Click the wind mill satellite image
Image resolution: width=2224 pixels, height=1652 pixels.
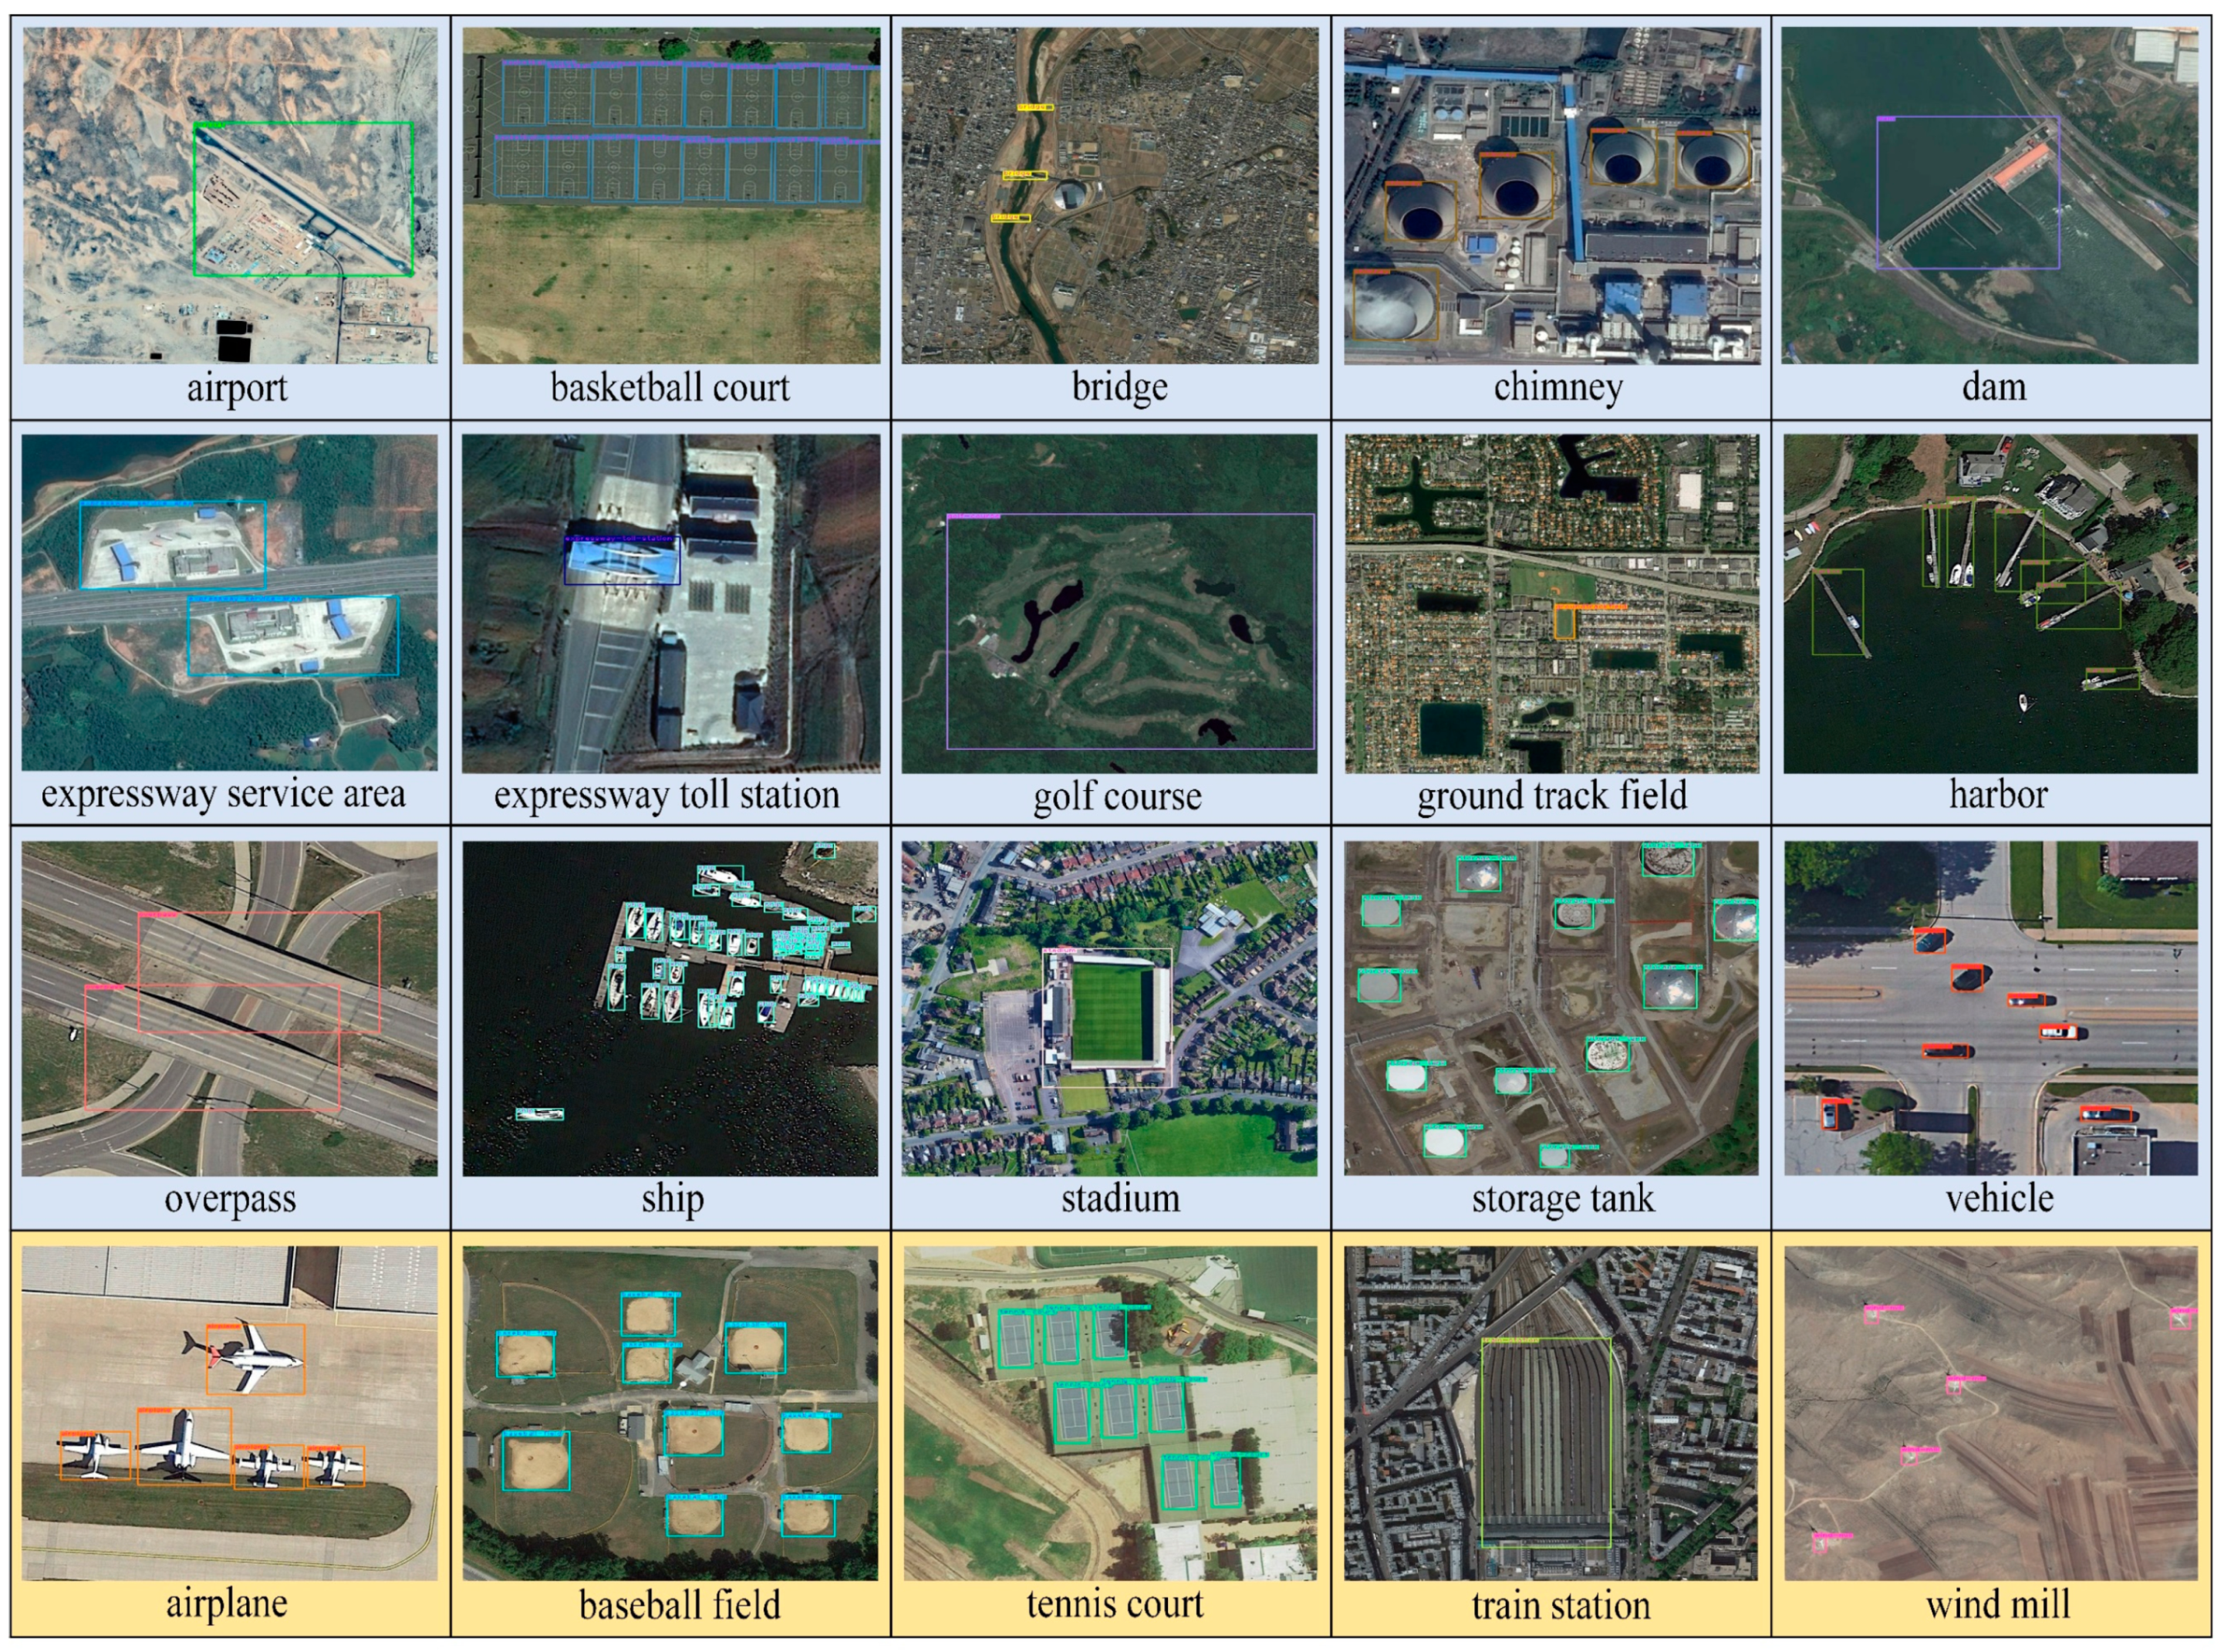point(1990,1413)
